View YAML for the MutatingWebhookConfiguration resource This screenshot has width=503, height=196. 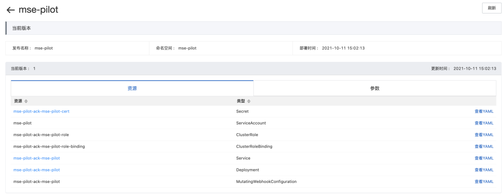click(x=483, y=182)
